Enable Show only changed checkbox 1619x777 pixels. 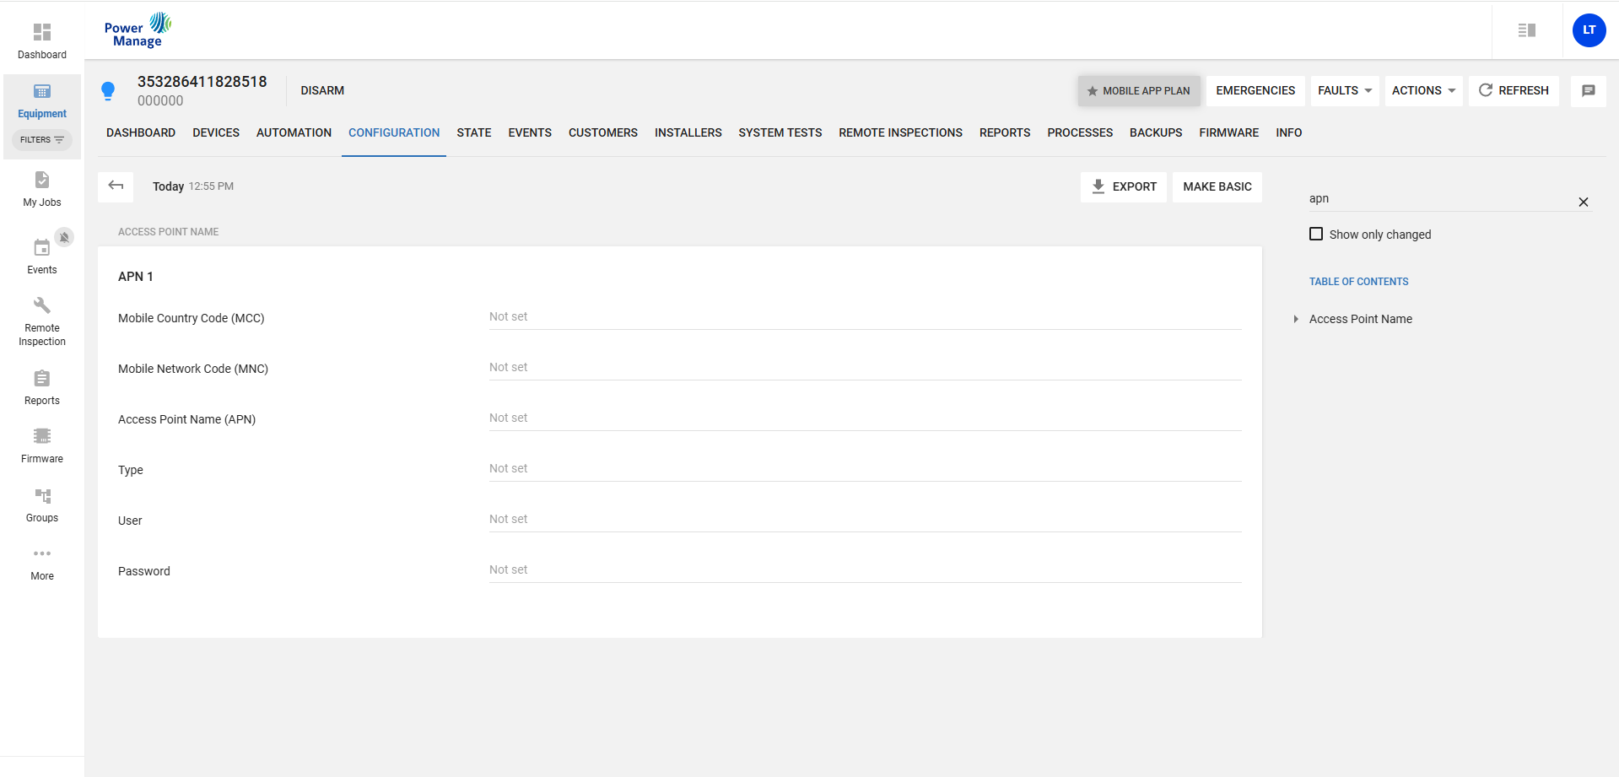pyautogui.click(x=1316, y=235)
